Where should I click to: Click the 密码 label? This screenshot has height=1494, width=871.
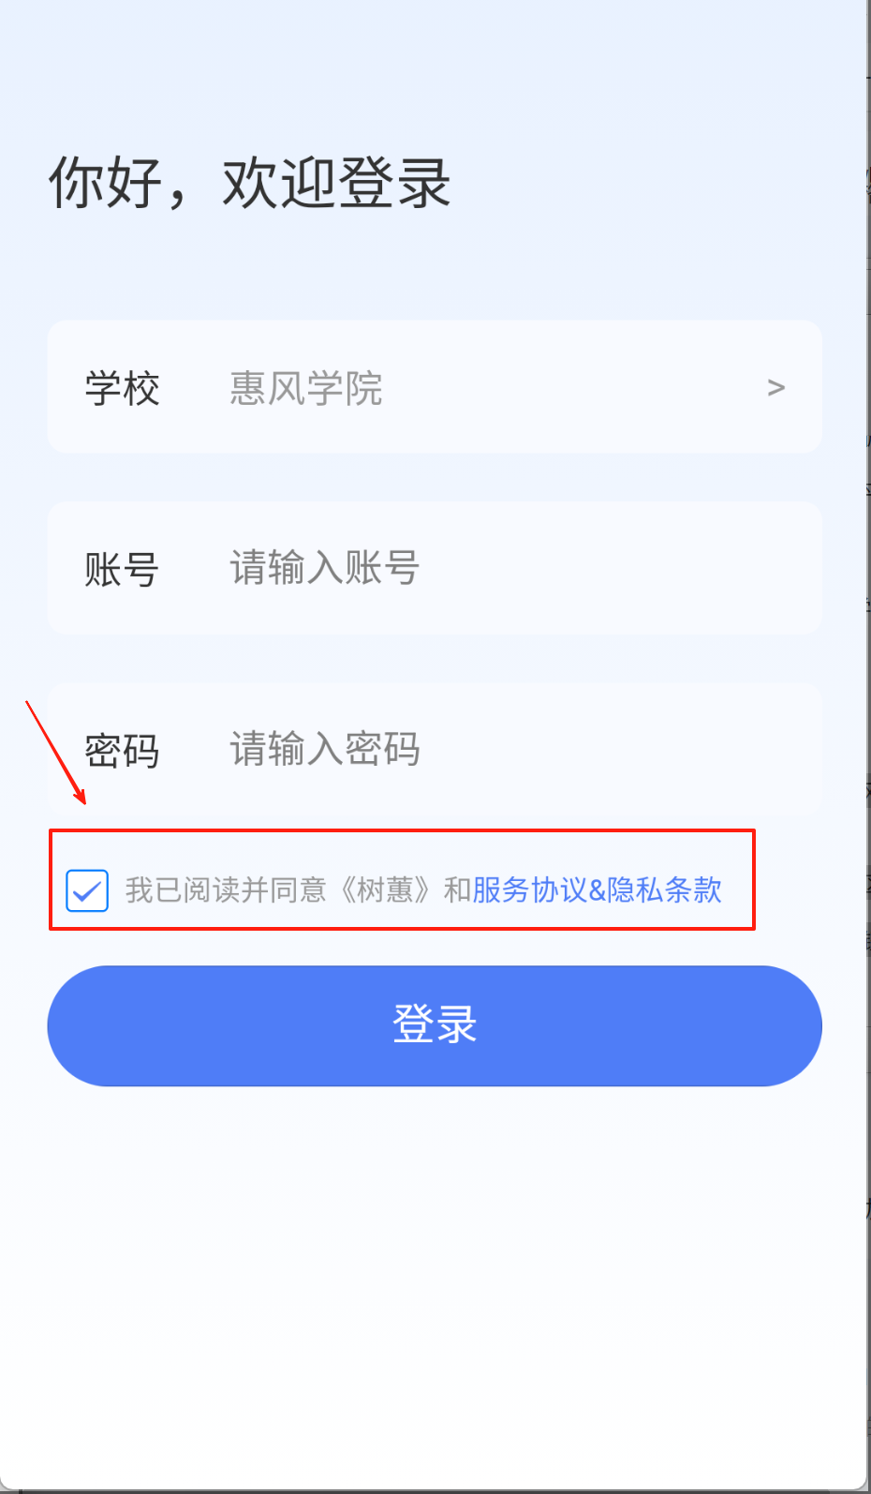click(x=122, y=751)
